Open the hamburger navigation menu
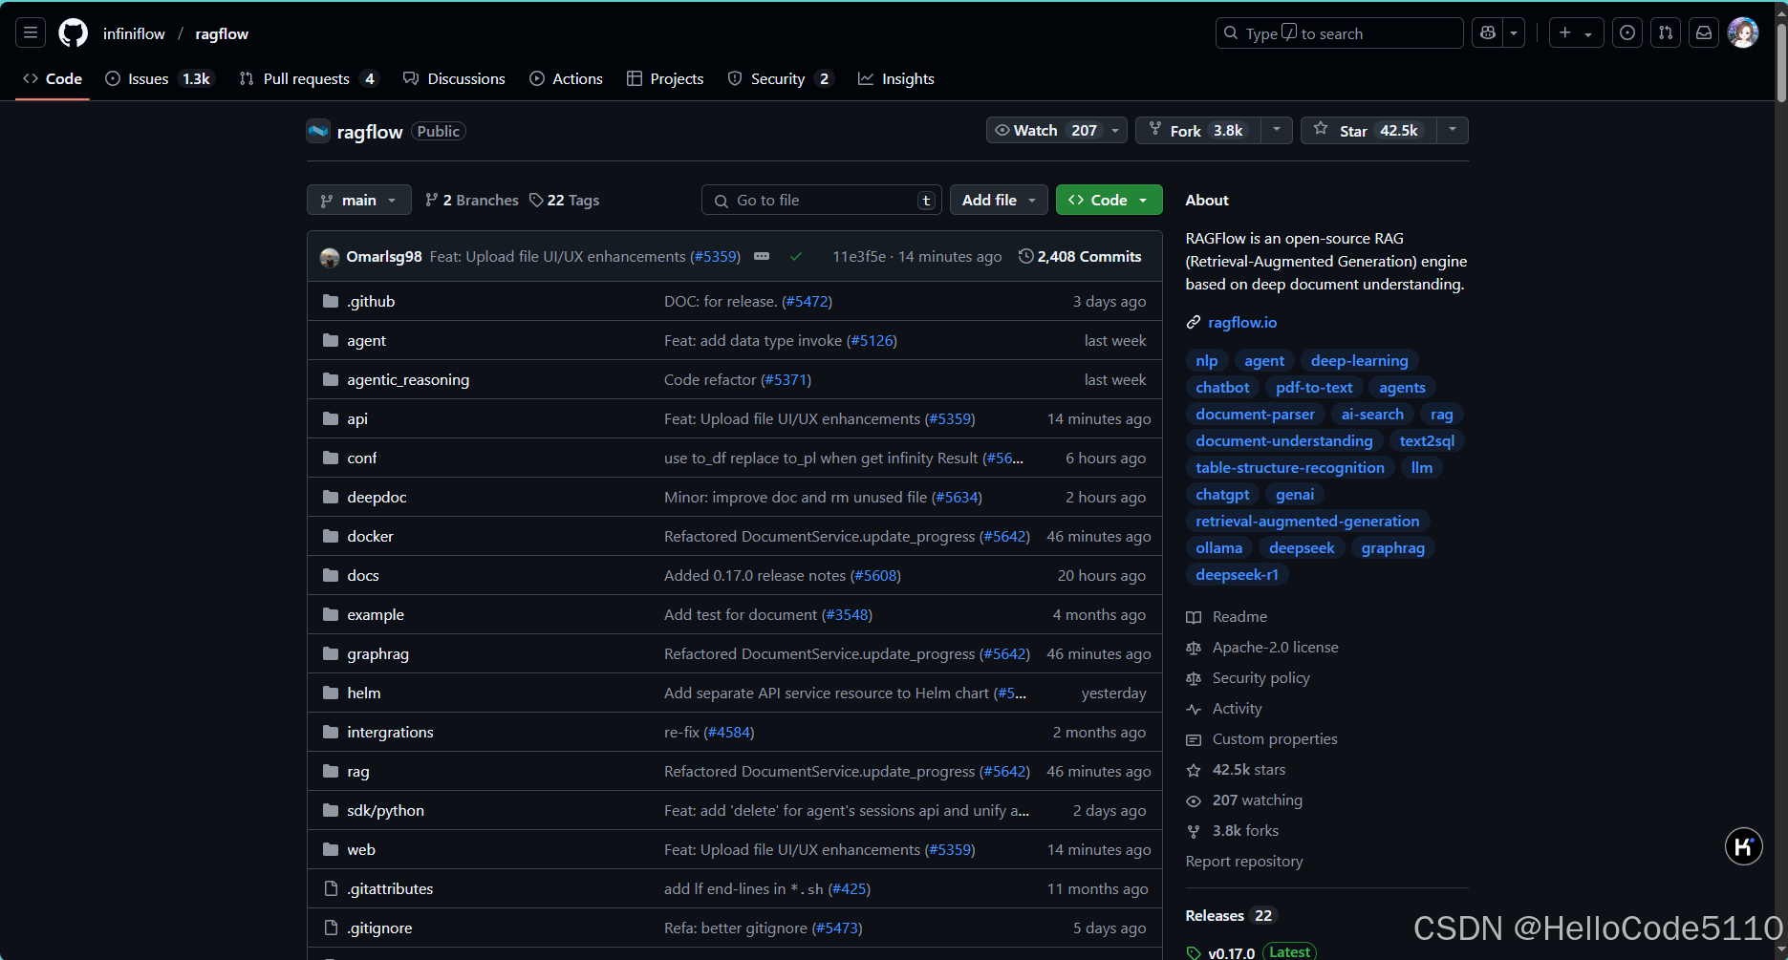Viewport: 1788px width, 960px height. pyautogui.click(x=31, y=33)
